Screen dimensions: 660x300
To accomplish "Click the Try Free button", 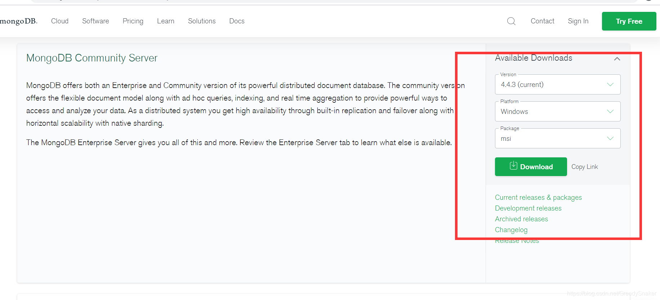I will click(x=629, y=21).
